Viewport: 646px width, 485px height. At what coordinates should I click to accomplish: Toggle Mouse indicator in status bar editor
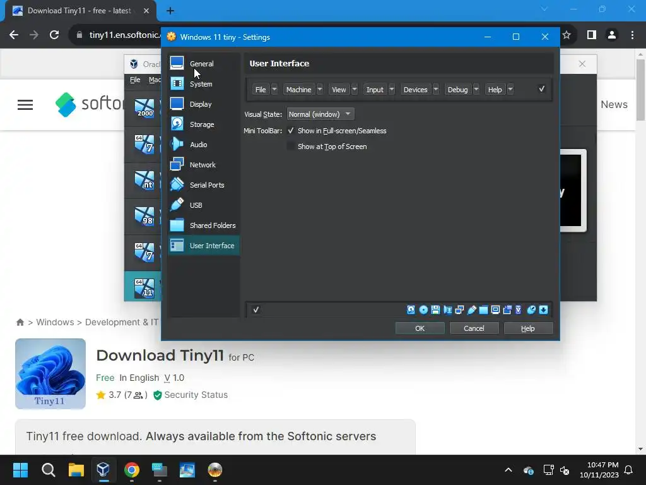531,309
